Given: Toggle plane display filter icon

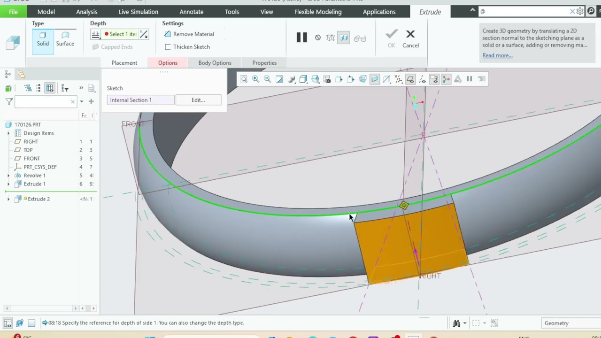Looking at the screenshot, I should (410, 79).
